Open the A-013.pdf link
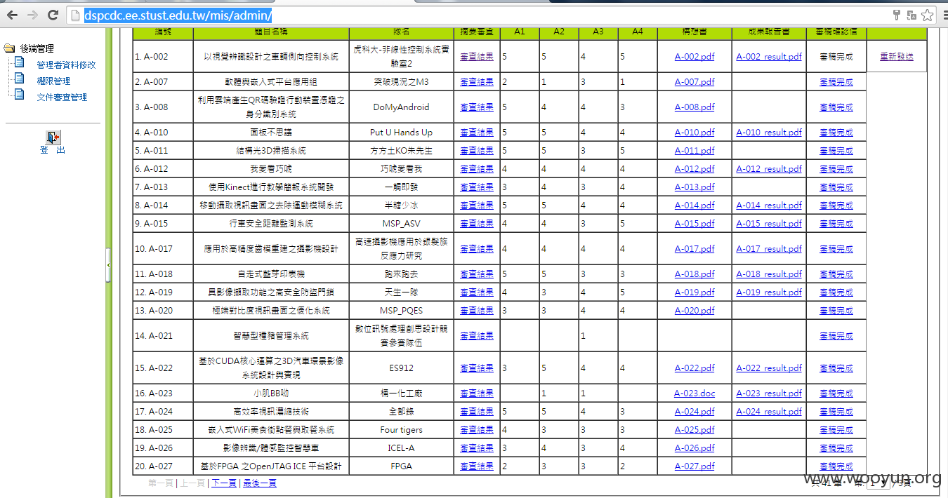The image size is (948, 498). [694, 187]
